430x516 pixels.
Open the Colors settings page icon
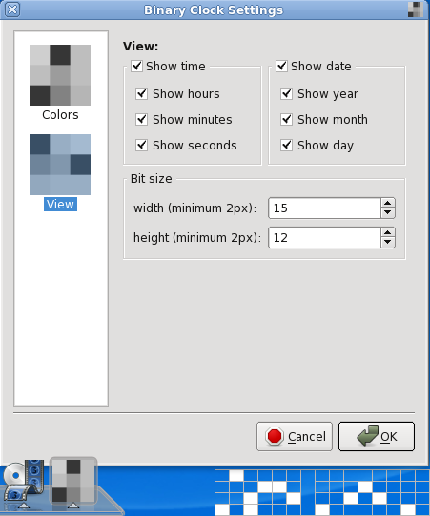(x=60, y=75)
